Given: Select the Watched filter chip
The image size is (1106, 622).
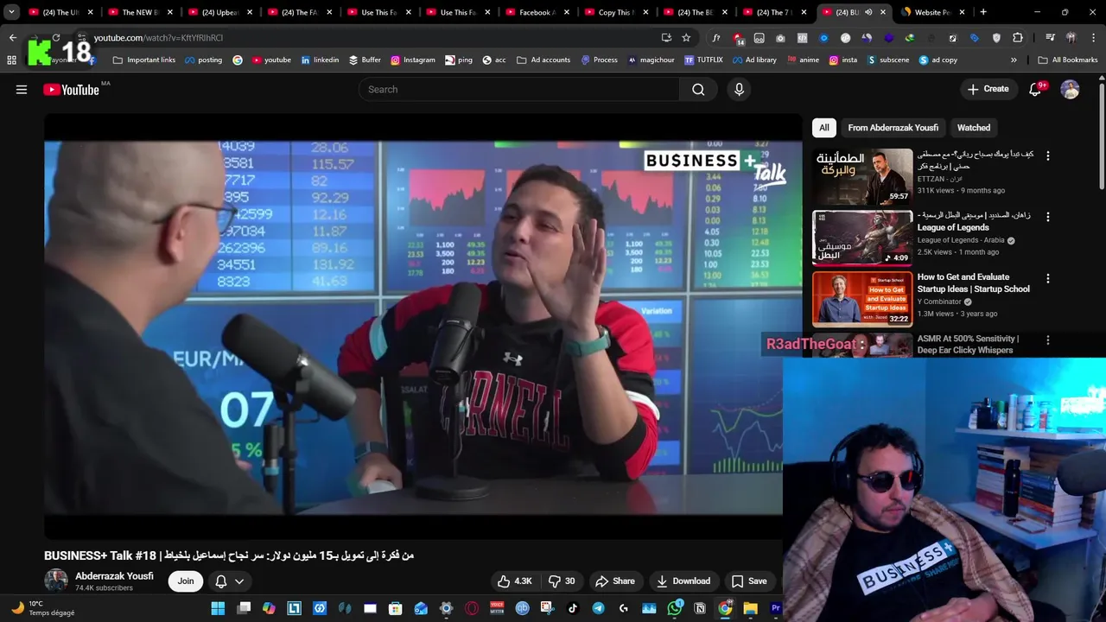Looking at the screenshot, I should tap(974, 128).
